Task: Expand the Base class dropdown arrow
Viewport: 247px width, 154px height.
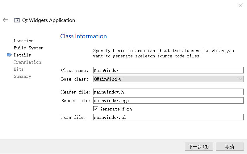Action: pyautogui.click(x=240, y=79)
